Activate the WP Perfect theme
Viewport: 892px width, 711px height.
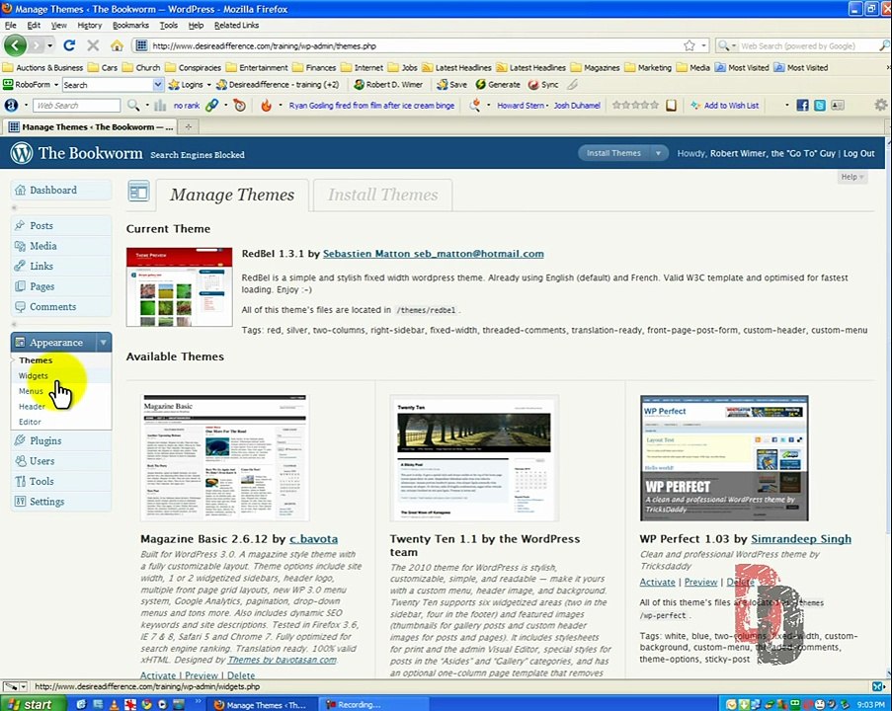pos(657,582)
